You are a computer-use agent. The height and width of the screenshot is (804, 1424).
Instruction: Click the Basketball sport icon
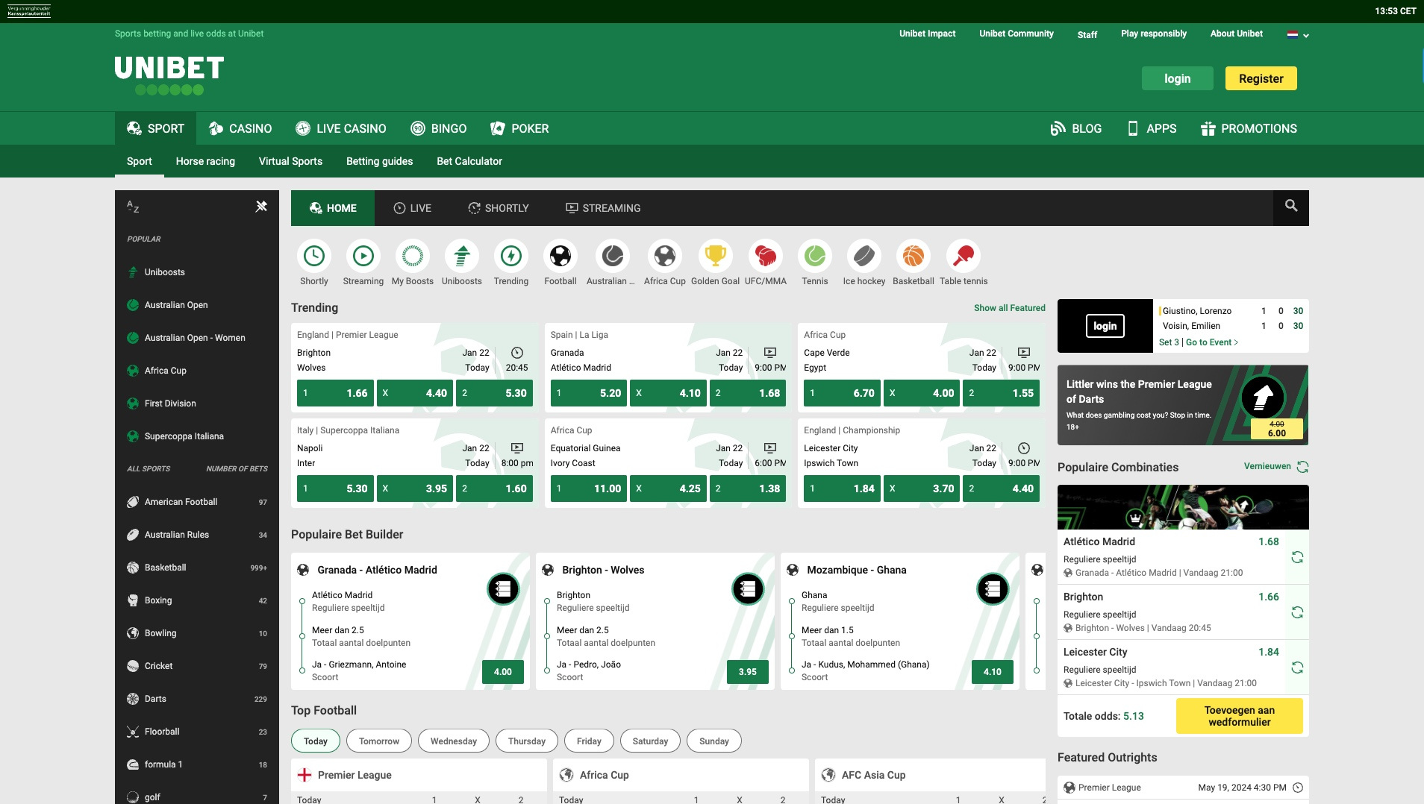tap(913, 257)
